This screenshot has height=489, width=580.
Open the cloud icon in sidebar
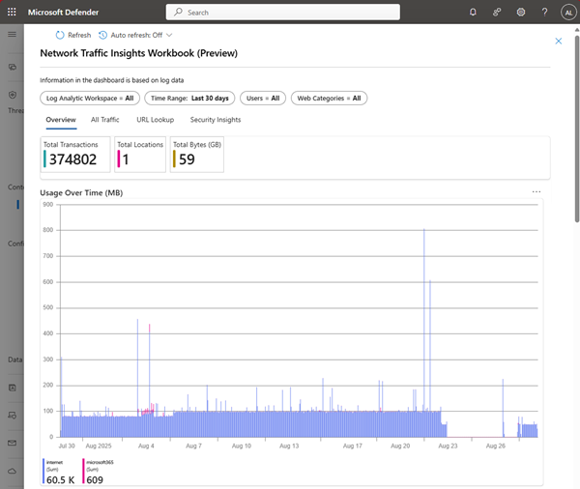click(13, 471)
